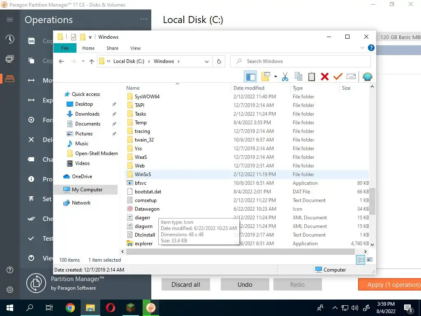Viewport: 421px width, 316px height.
Task: Go back with the back arrow
Action: click(x=61, y=62)
